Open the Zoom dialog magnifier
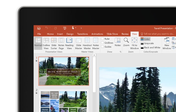The image size is (176, 112). pos(126,42)
